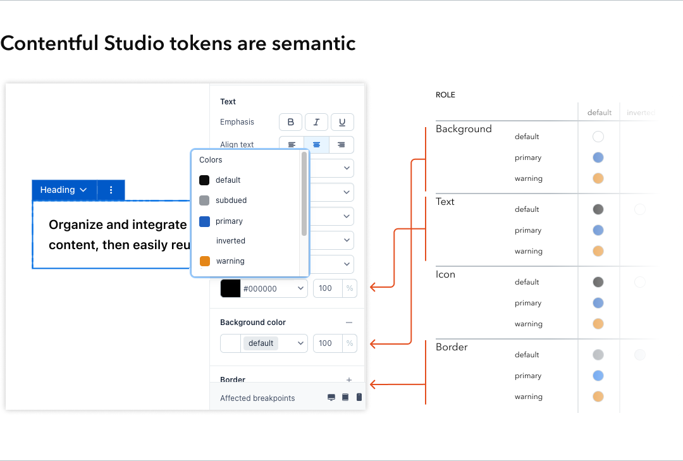Open the text color #000000 dropdown
This screenshot has height=461, width=683.
pyautogui.click(x=300, y=288)
